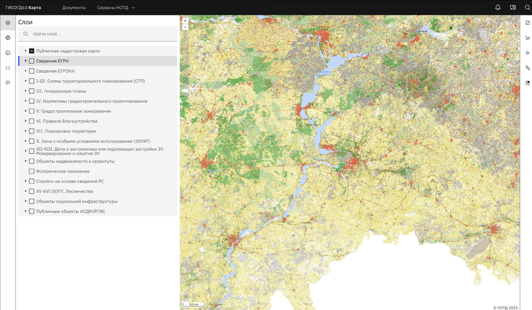Image resolution: width=532 pixels, height=310 pixels.
Task: Check the Историческое поселение layer
Action: pos(32,171)
